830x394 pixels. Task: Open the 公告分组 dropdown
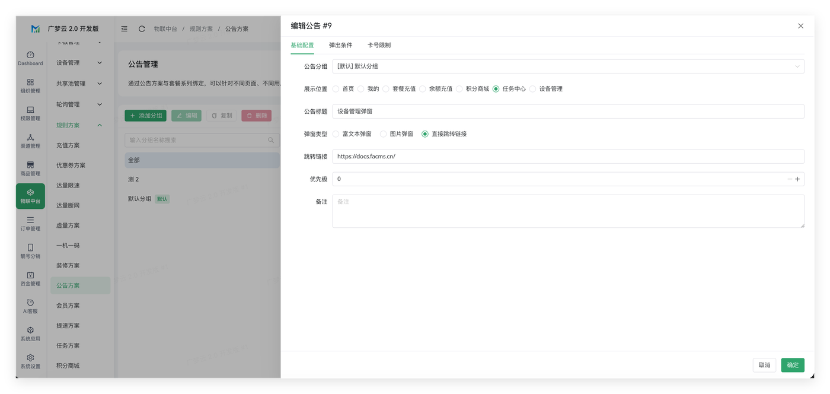point(568,66)
